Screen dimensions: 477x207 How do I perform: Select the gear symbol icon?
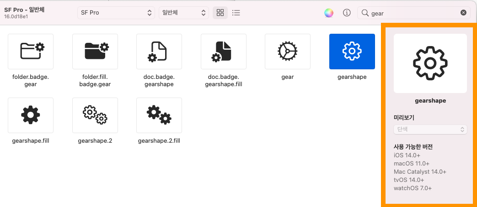pyautogui.click(x=288, y=51)
